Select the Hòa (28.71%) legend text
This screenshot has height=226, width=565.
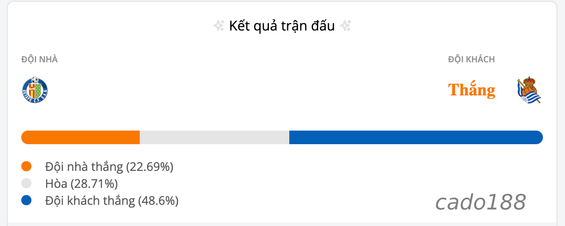coord(82,184)
